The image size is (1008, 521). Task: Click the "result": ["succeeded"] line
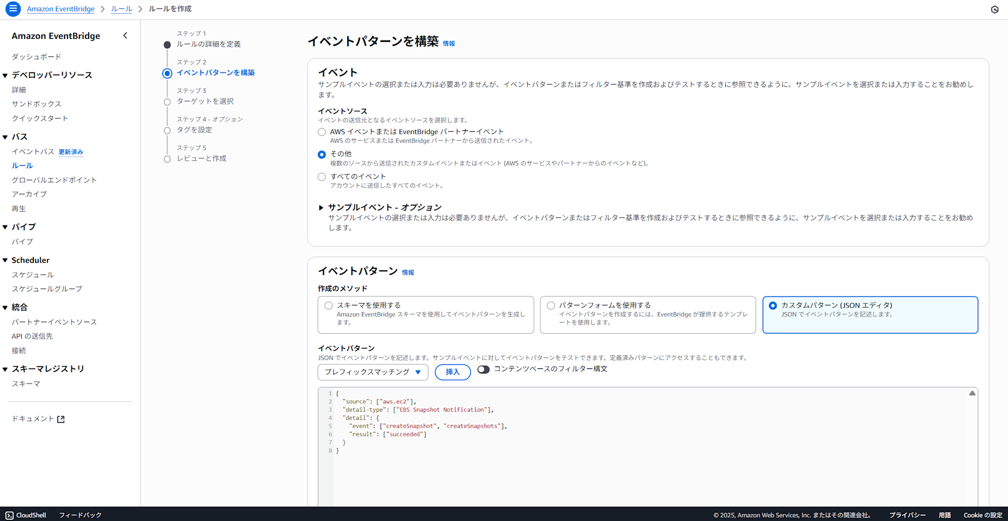point(388,434)
